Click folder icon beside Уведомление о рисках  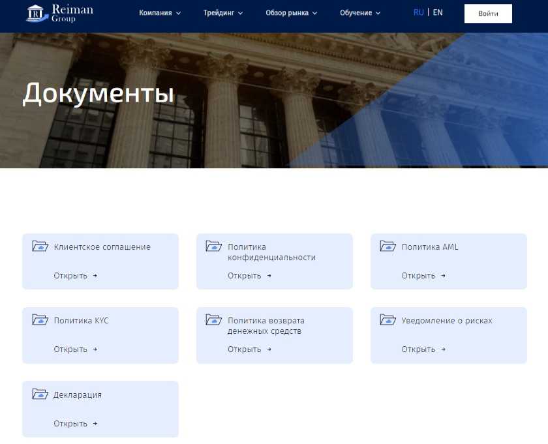point(388,320)
